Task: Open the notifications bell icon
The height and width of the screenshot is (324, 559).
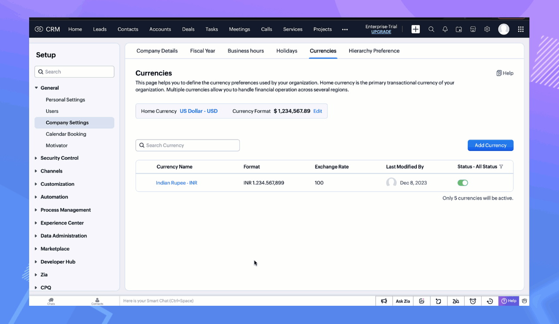Action: coord(445,29)
